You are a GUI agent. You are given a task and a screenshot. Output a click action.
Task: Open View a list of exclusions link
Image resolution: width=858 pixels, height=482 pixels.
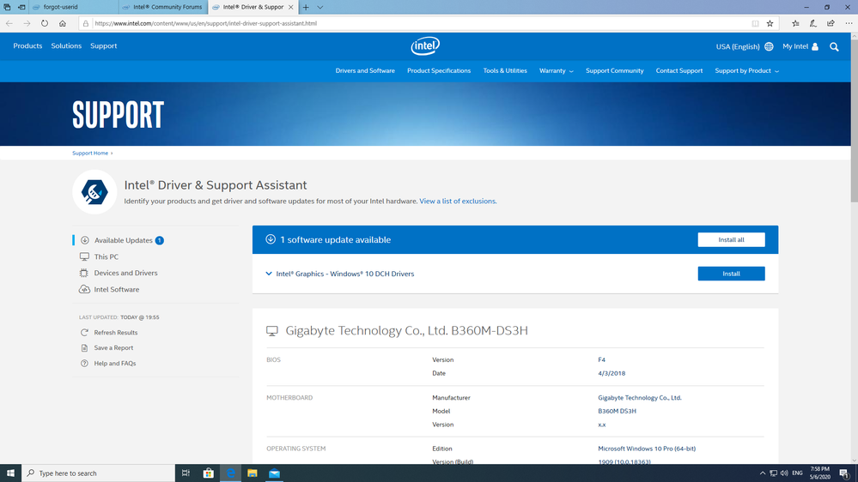coord(458,201)
